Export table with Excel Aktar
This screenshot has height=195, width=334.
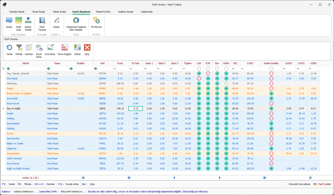[39, 51]
